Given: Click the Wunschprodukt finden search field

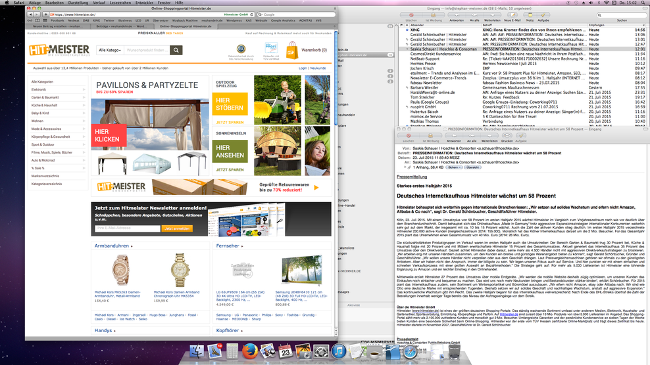Looking at the screenshot, I should pyautogui.click(x=147, y=50).
